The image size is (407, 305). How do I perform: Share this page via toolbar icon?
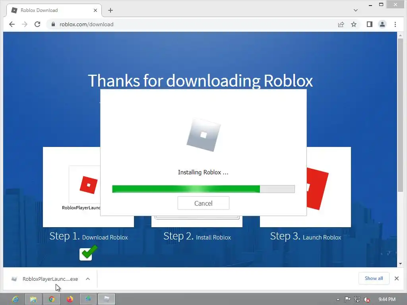click(x=341, y=24)
